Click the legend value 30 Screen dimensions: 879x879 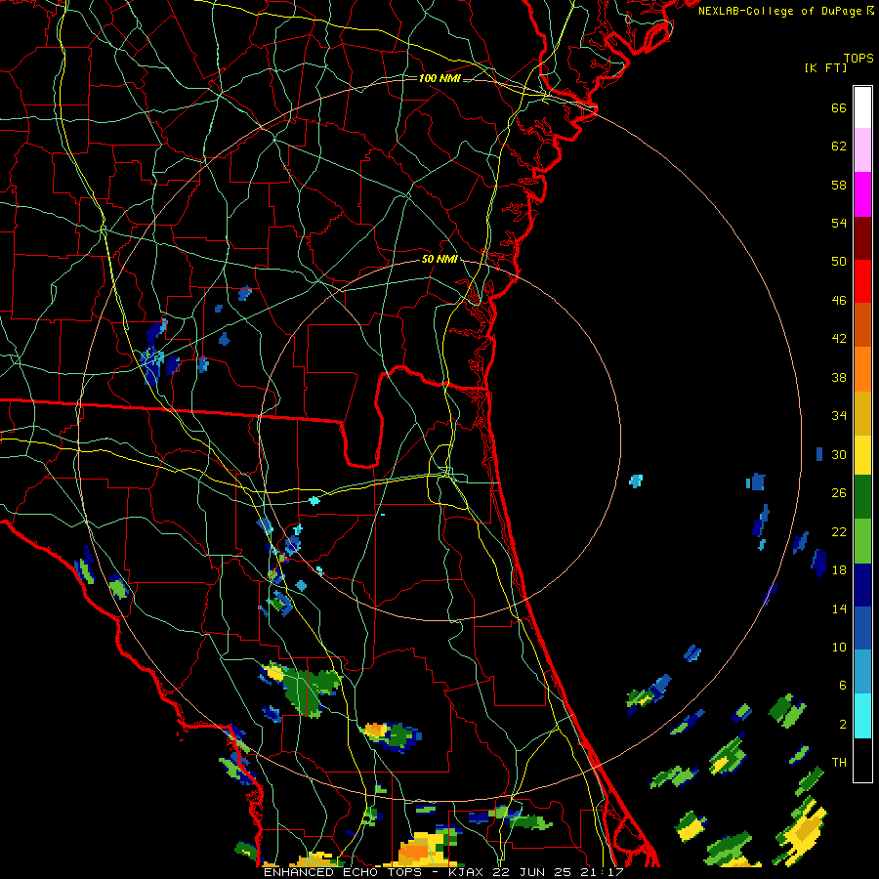point(839,454)
